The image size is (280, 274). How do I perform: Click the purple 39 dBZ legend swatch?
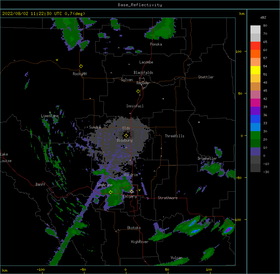point(255,111)
